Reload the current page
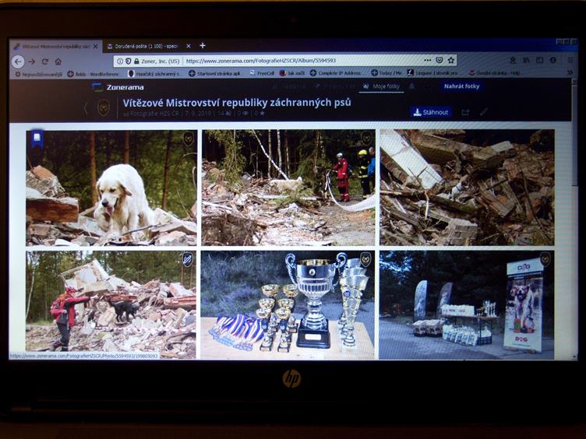The image size is (586, 439). point(45,61)
